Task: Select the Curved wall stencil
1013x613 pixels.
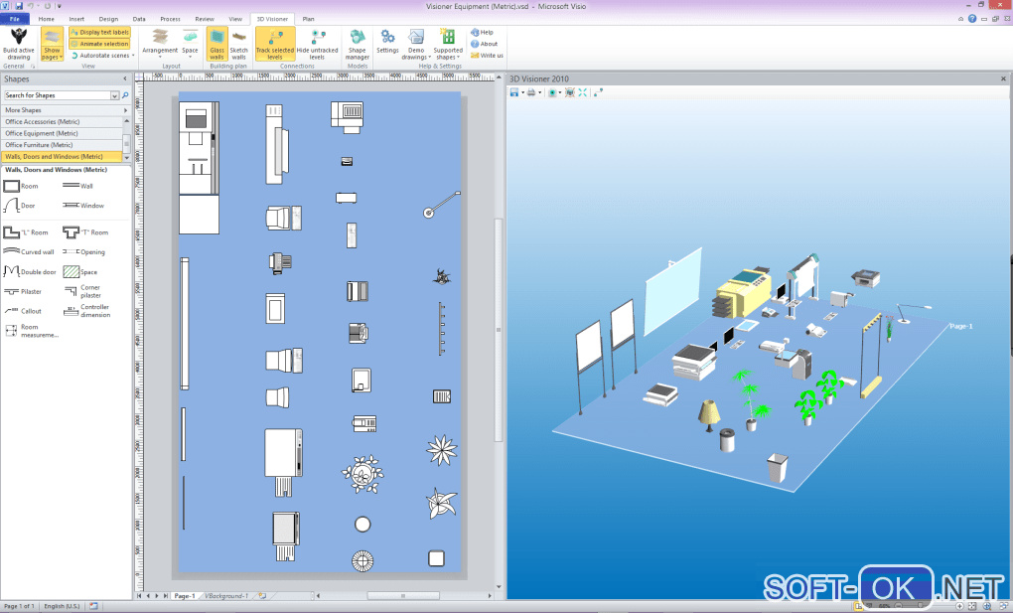Action: click(29, 251)
